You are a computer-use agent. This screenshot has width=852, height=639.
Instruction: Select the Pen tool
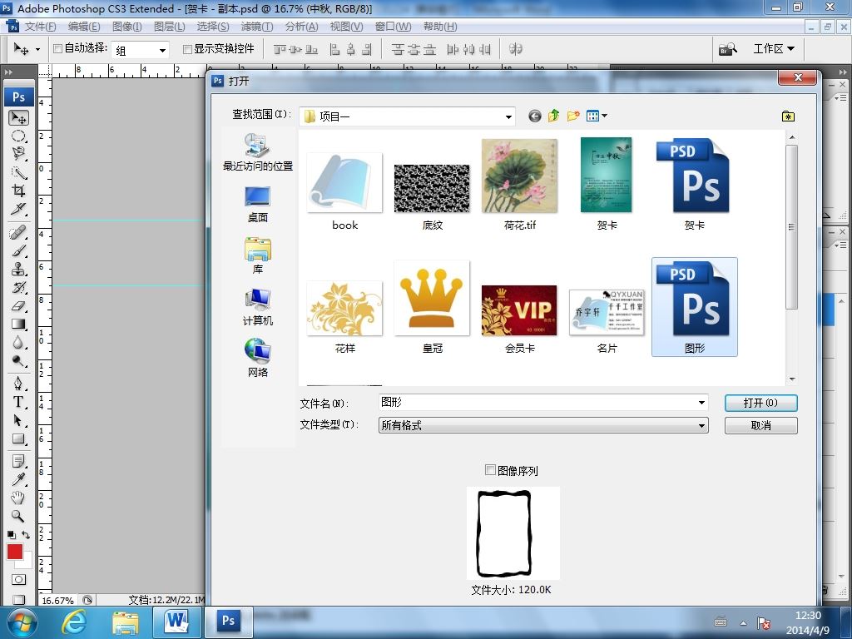[18, 384]
